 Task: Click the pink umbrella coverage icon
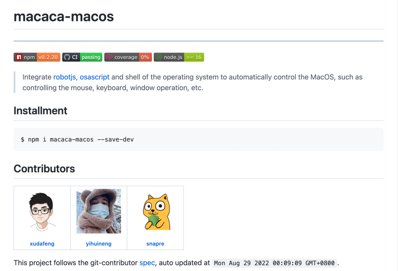pos(109,57)
